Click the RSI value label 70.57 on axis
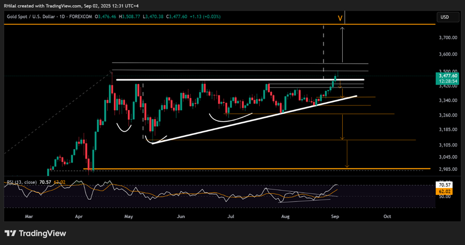The height and width of the screenshot is (245, 465). click(443, 185)
